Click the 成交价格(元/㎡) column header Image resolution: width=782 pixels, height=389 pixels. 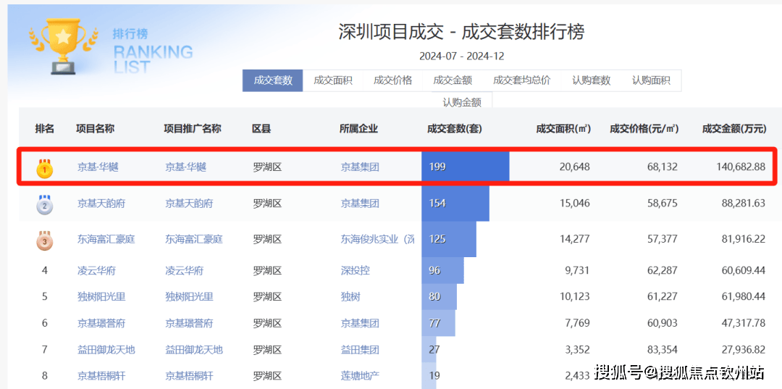click(644, 129)
